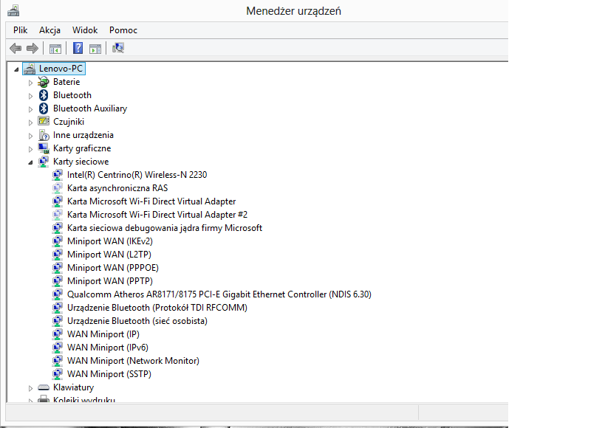Select WAN Miniport (IP) device
The image size is (605, 428).
pyautogui.click(x=103, y=334)
